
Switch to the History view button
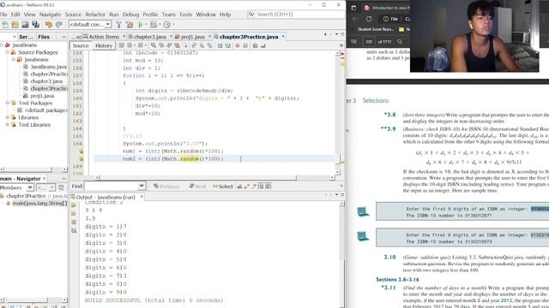click(x=104, y=45)
